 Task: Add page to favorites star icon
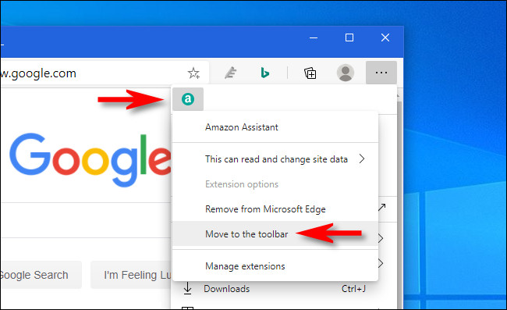coord(193,73)
